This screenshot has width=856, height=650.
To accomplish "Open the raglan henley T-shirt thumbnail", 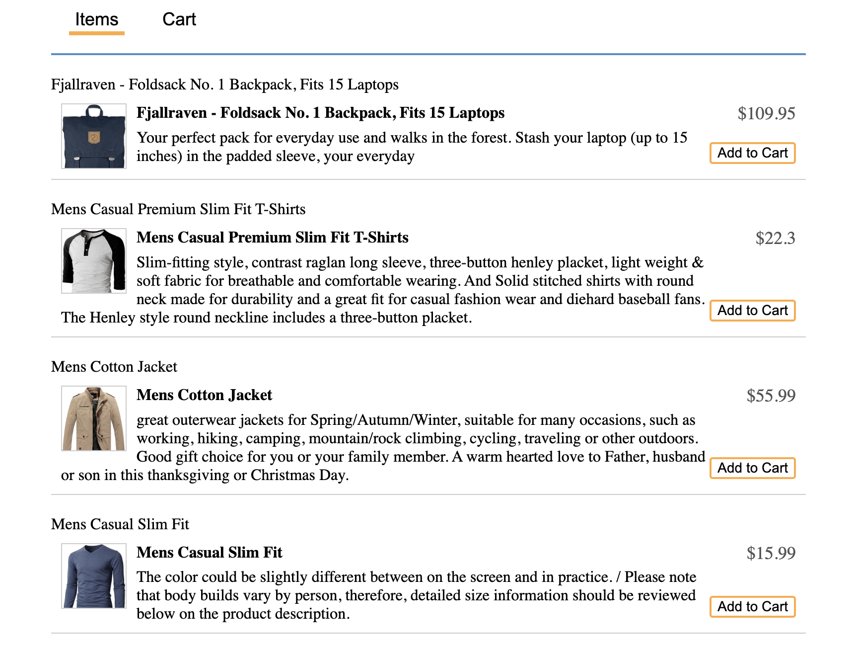I will [x=94, y=261].
